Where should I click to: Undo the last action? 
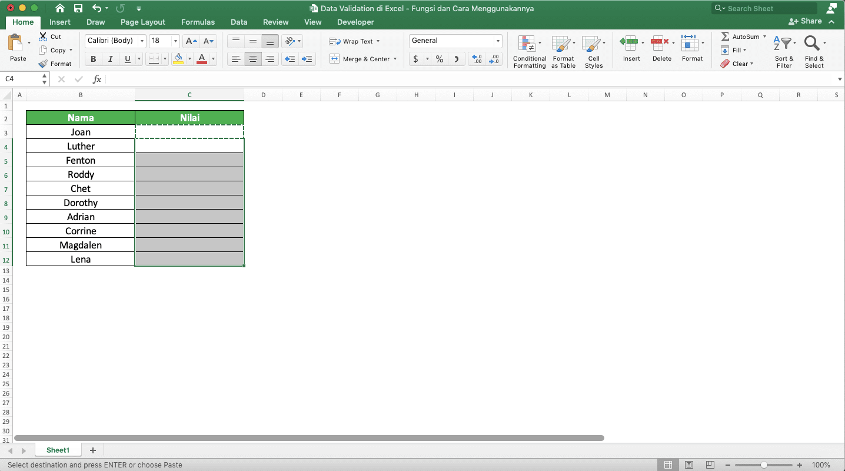pyautogui.click(x=97, y=8)
